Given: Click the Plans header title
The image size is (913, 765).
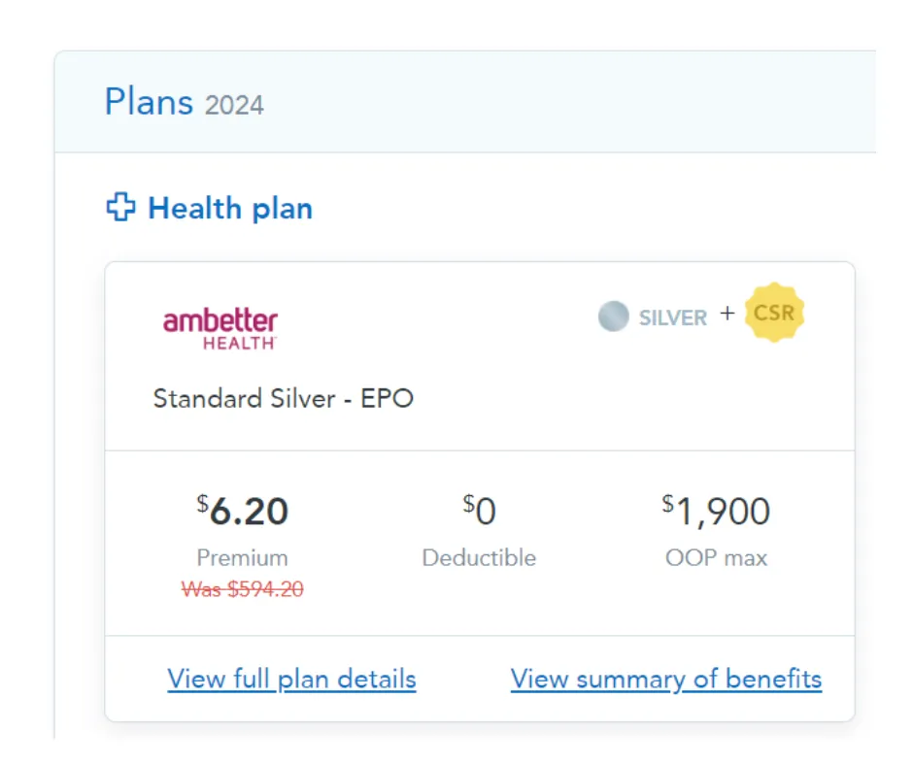Looking at the screenshot, I should point(149,102).
